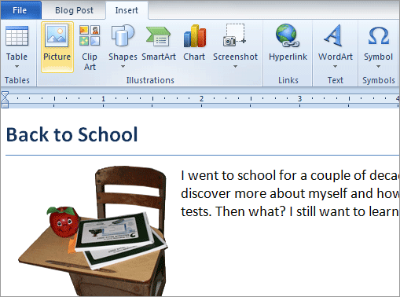Select the SmartArt icon

[x=158, y=37]
